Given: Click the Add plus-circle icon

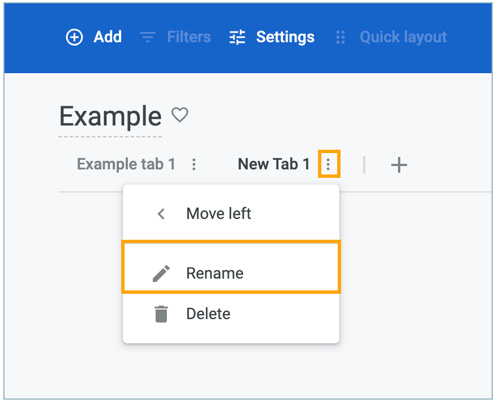Looking at the screenshot, I should point(74,38).
